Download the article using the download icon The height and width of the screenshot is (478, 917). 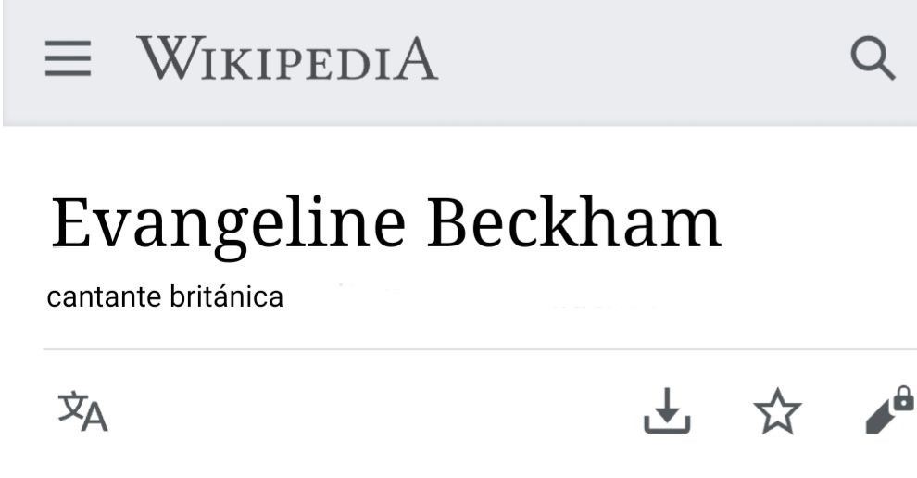[x=667, y=410]
